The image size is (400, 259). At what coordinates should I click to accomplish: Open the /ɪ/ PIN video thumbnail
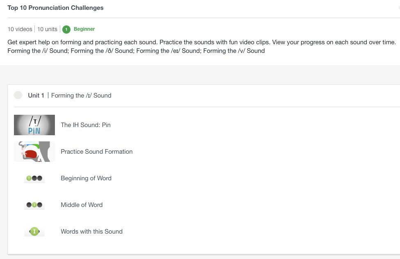[x=34, y=125]
